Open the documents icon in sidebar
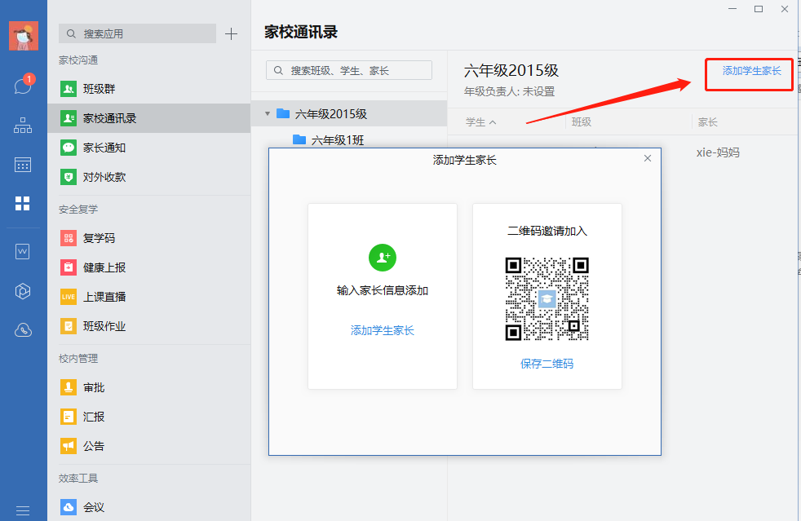Screen dimensions: 801x521 (x=23, y=252)
